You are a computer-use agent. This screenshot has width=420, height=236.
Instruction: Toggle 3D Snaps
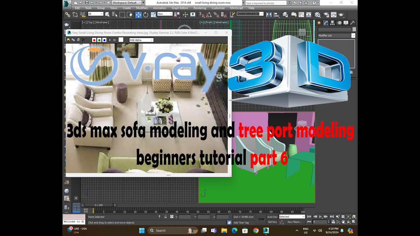click(201, 14)
